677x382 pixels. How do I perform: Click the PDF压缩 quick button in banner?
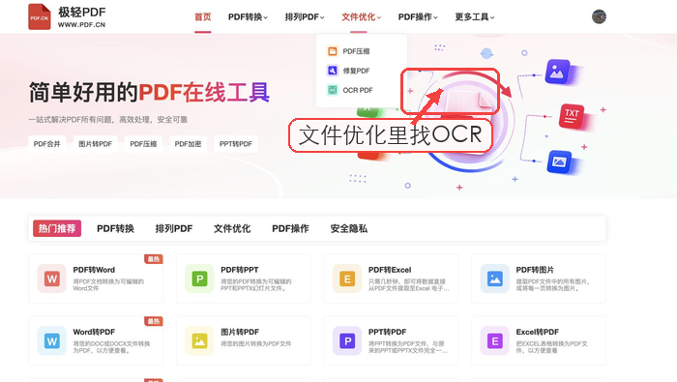tap(143, 144)
